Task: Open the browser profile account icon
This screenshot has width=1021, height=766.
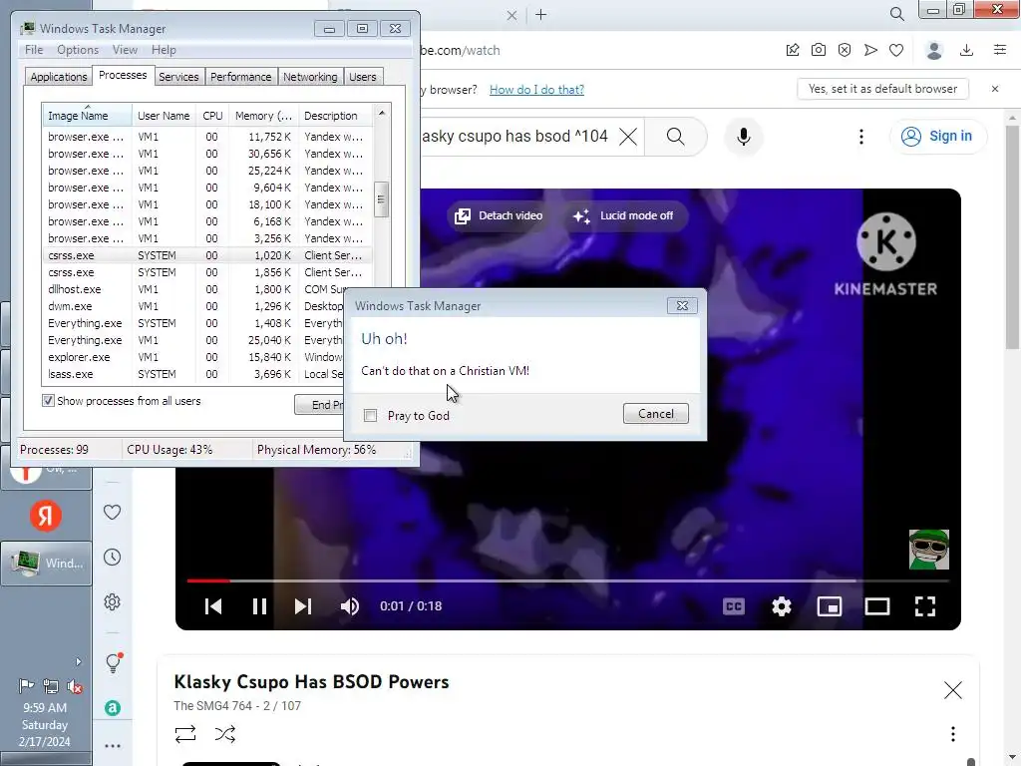Action: coord(934,50)
